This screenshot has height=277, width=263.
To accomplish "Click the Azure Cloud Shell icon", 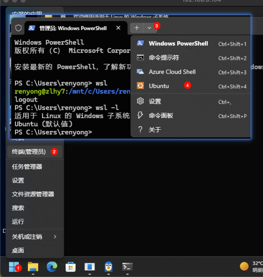I will point(140,72).
